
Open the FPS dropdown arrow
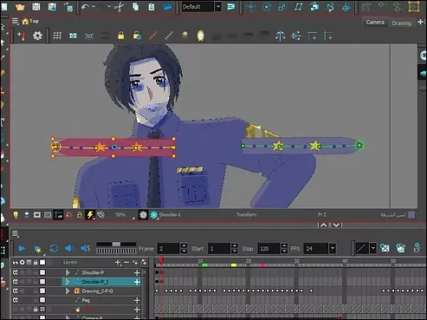(333, 248)
